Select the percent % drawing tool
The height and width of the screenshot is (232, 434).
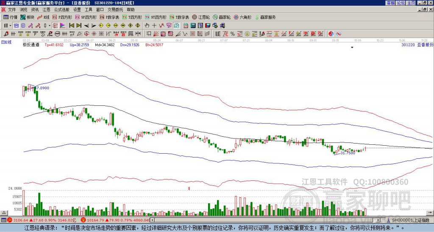click(x=233, y=34)
